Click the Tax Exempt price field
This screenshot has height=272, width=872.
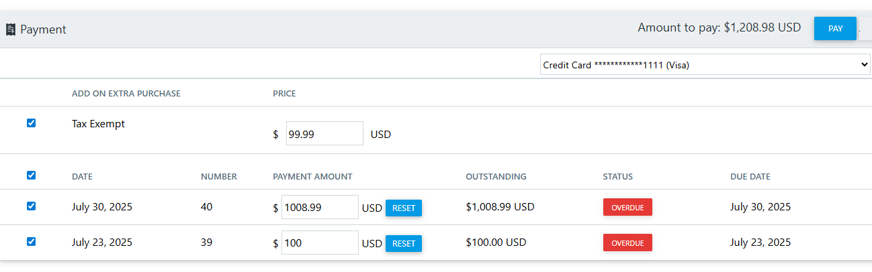point(324,133)
